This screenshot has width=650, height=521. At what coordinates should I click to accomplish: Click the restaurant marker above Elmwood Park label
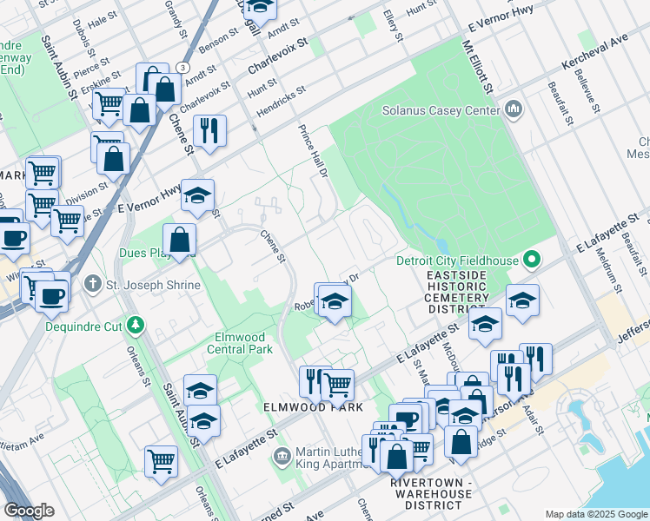coord(314,380)
